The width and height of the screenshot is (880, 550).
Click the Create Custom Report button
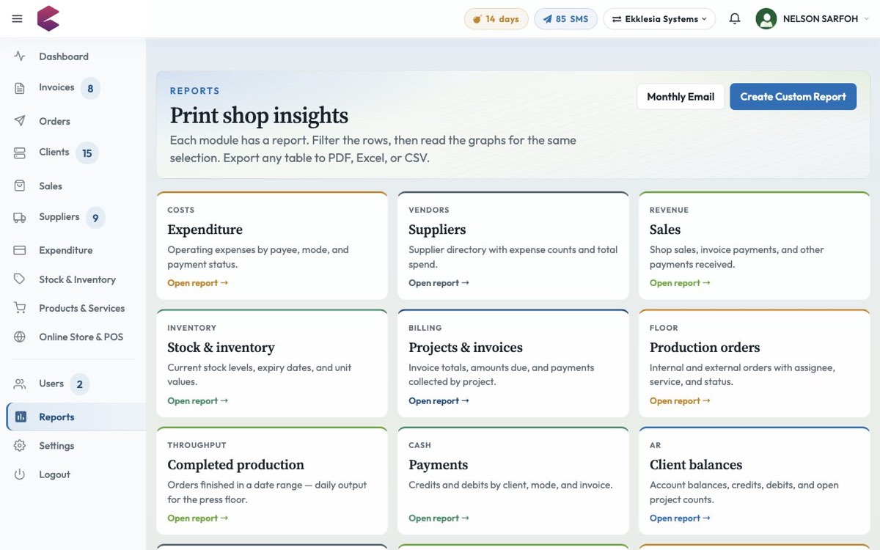(x=793, y=97)
